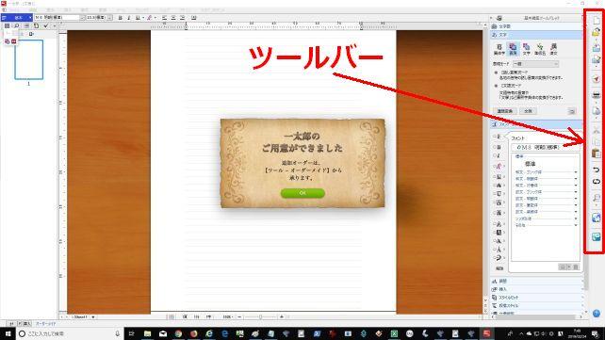Screen dimensions: 605x340
Task: Open Google Chrome from the taskbar
Action: 178,333
